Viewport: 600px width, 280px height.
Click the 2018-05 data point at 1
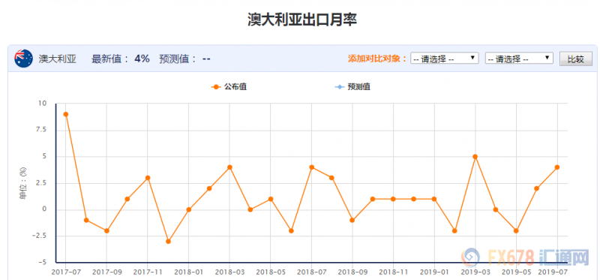pos(271,199)
